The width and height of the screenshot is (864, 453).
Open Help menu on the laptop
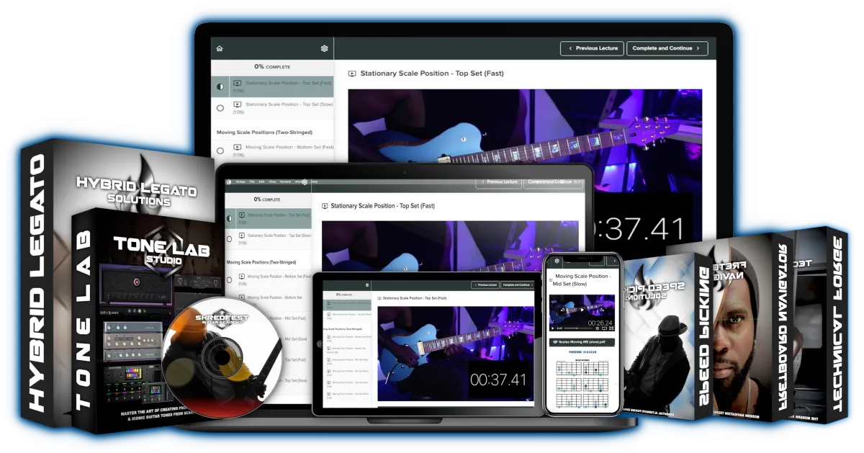pos(314,181)
